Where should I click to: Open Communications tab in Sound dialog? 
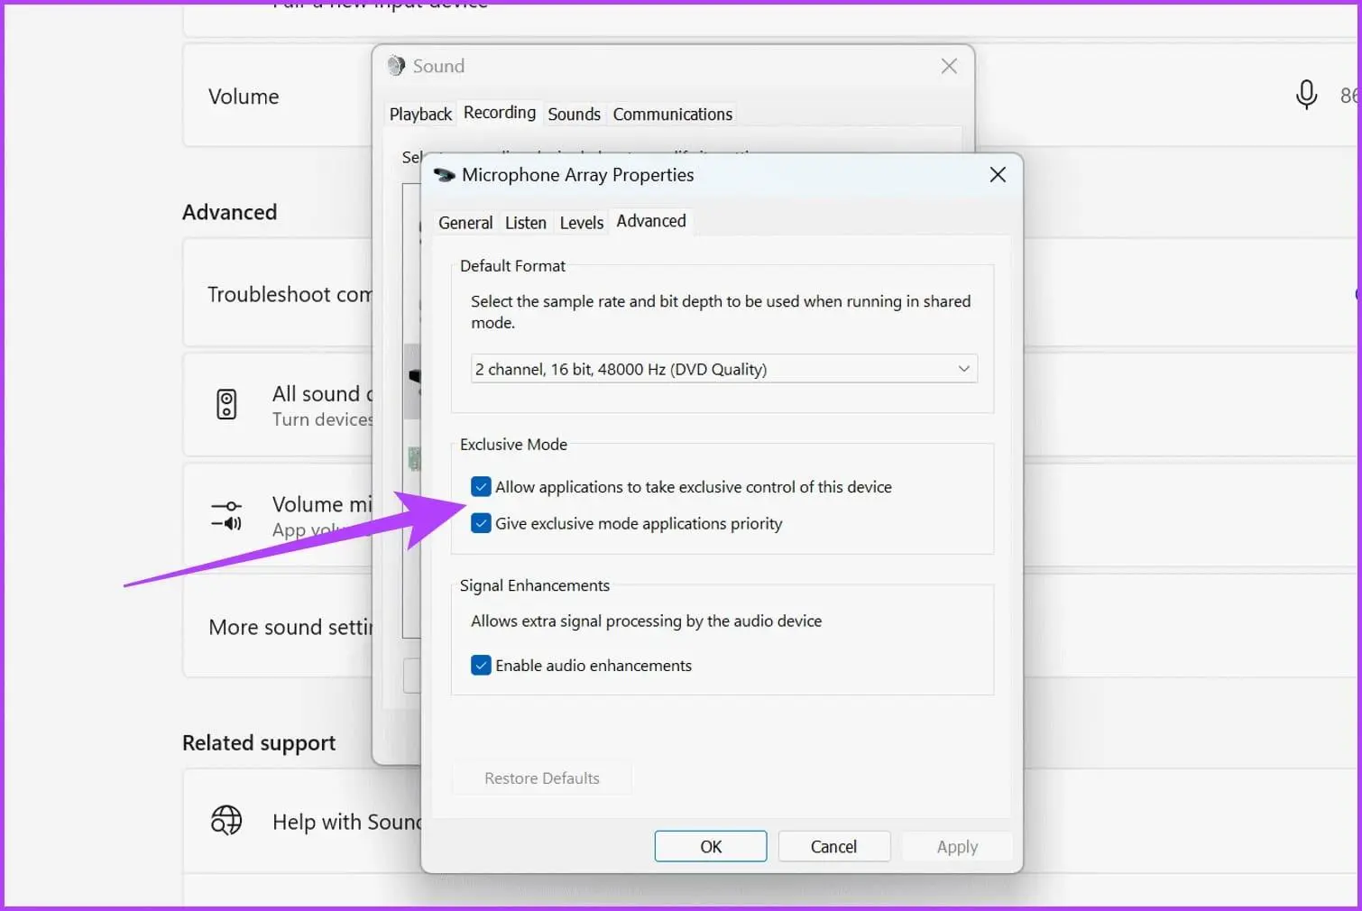click(673, 115)
